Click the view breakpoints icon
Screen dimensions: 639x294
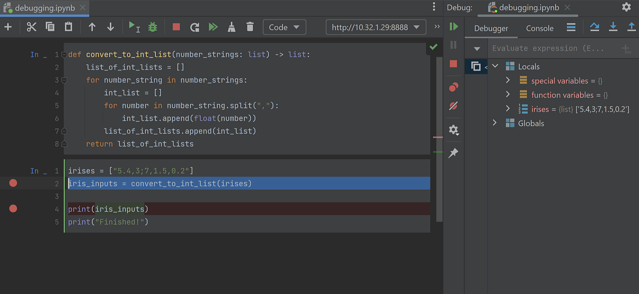click(x=454, y=87)
